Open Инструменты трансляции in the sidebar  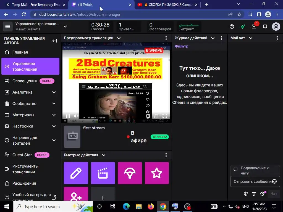pyautogui.click(x=30, y=169)
